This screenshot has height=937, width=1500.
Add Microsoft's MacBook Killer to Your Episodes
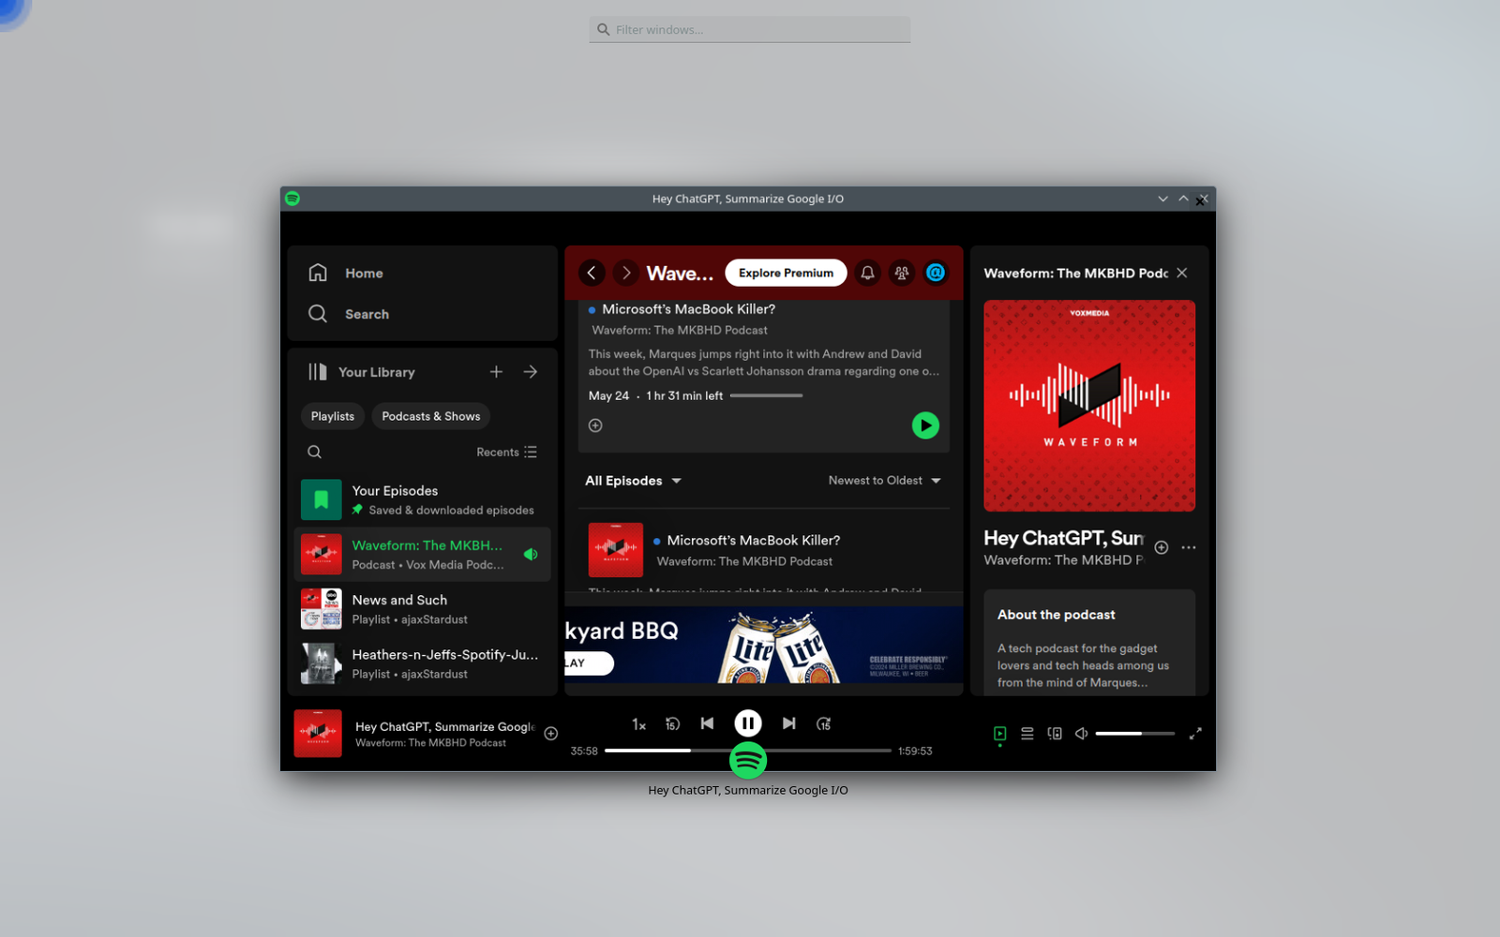[x=595, y=425]
